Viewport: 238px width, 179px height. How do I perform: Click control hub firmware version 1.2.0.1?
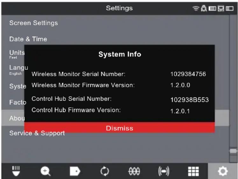pos(180,111)
